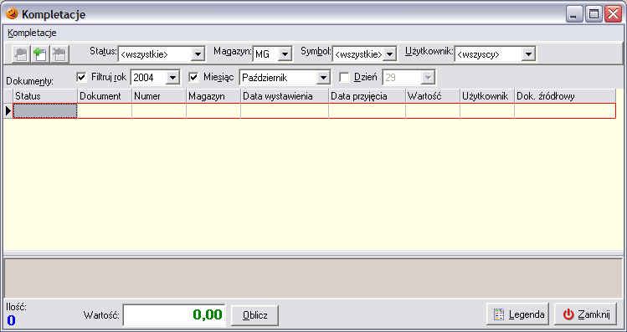Click the Status column header
The width and height of the screenshot is (627, 332).
45,96
